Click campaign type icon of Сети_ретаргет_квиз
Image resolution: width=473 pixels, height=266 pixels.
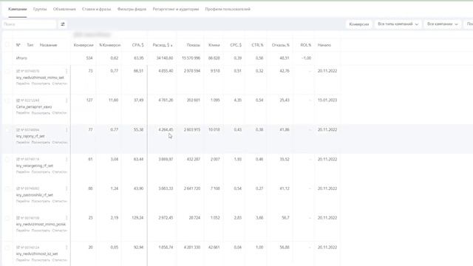click(18, 100)
